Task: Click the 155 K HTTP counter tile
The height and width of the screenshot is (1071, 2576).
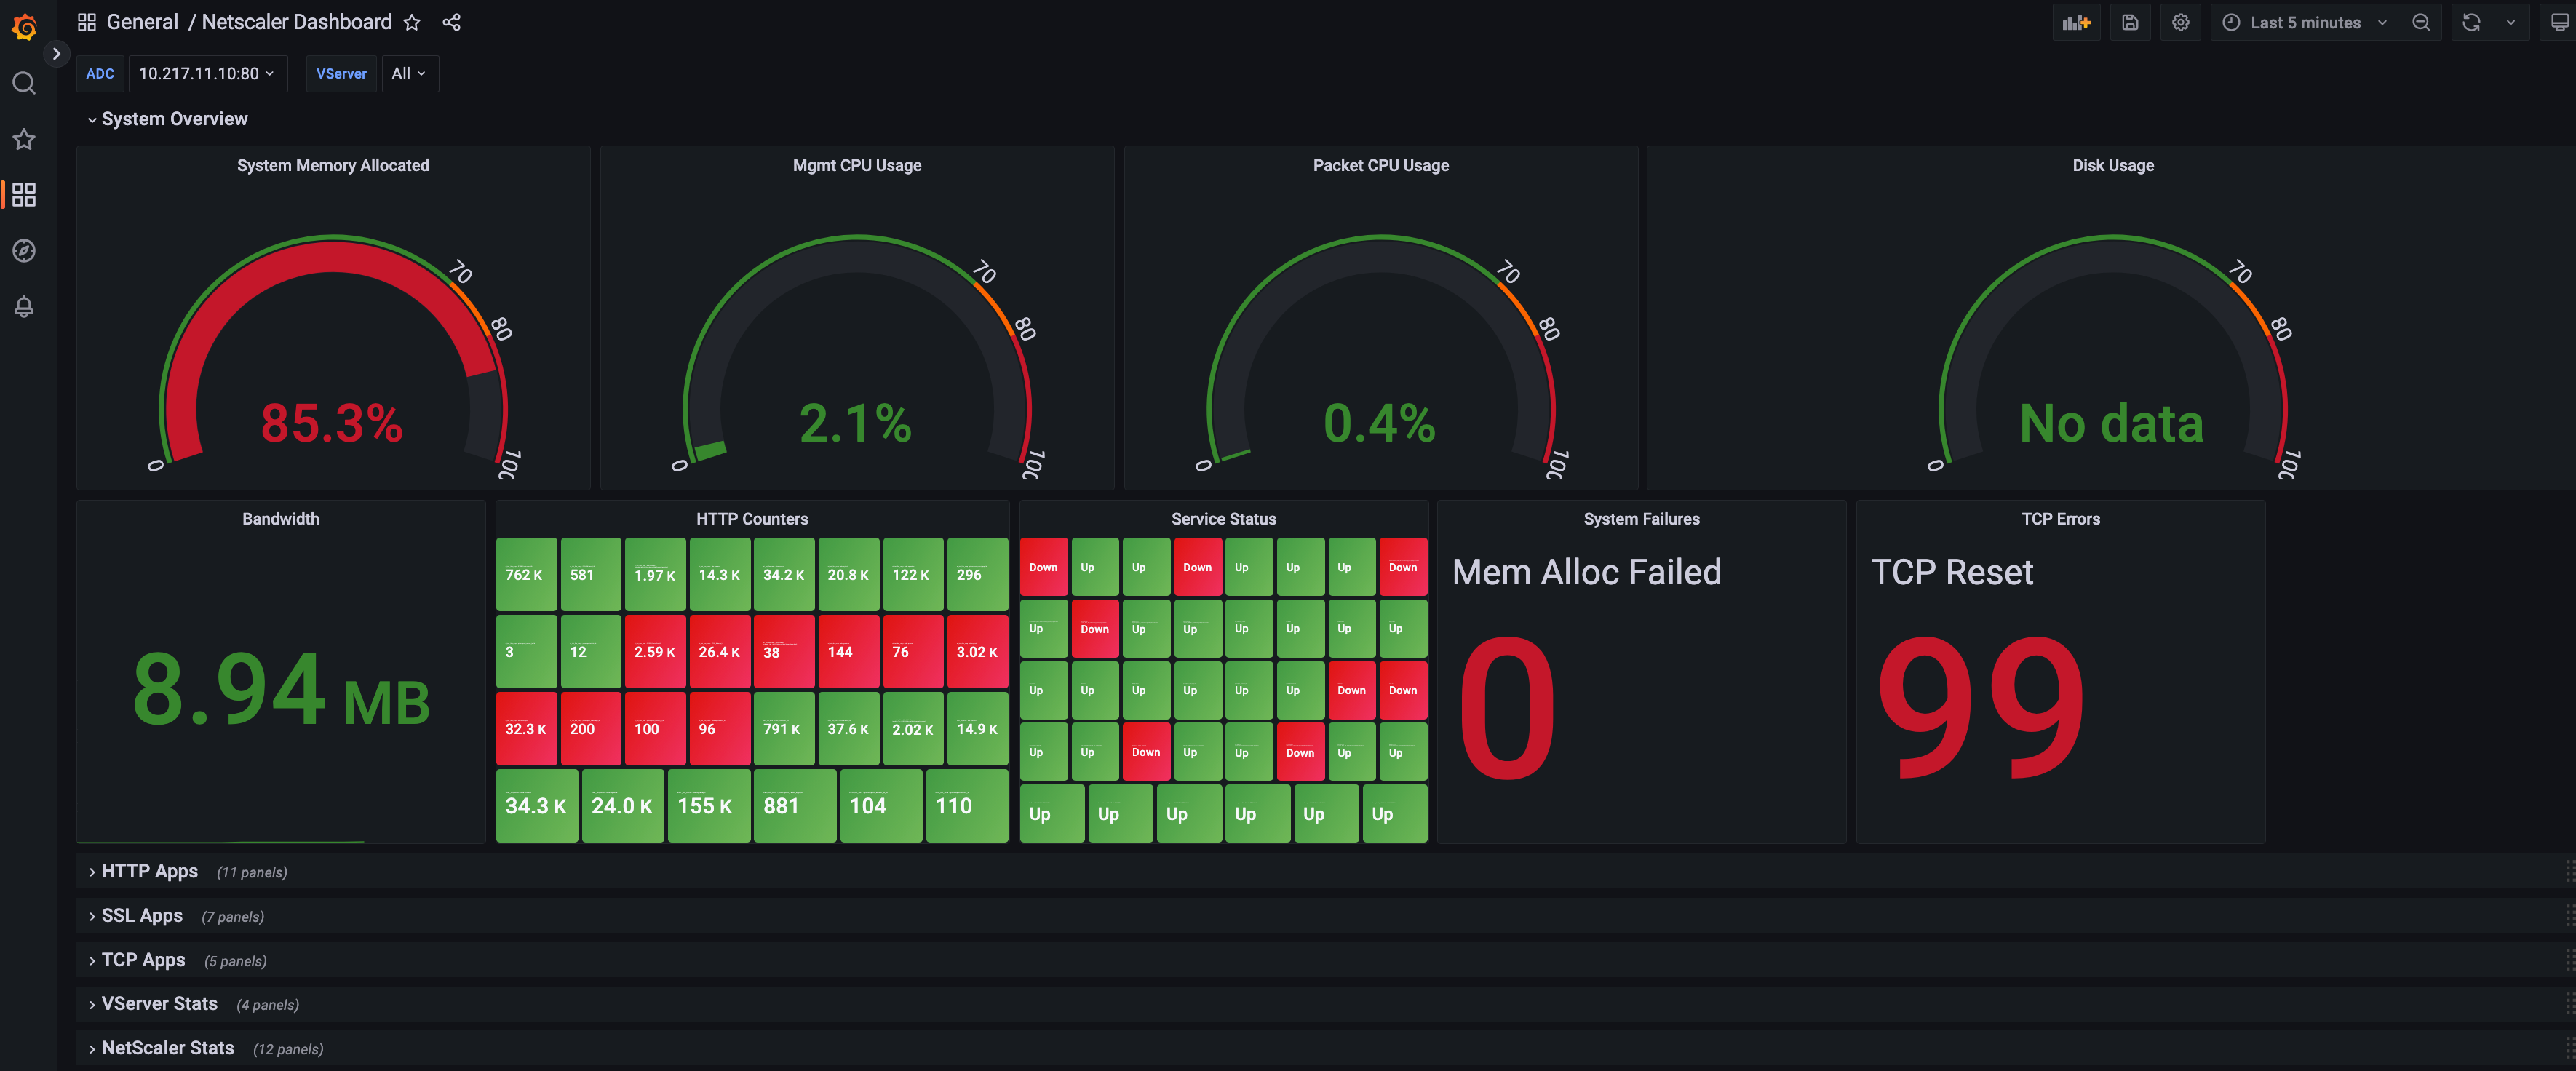Action: [708, 805]
